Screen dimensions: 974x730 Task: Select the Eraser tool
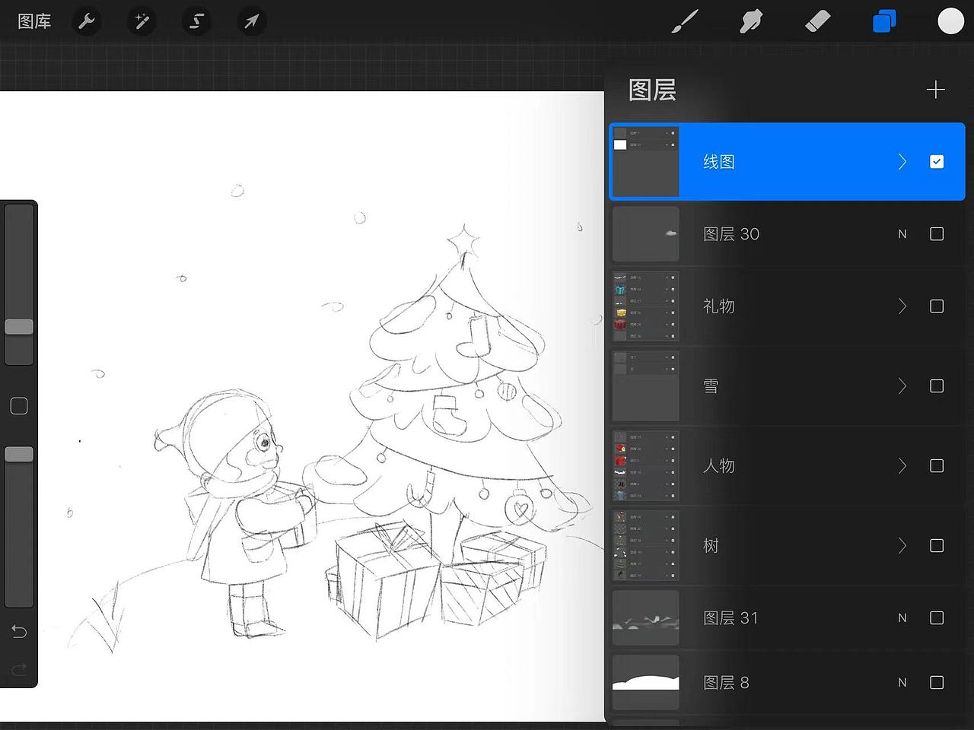[x=817, y=21]
